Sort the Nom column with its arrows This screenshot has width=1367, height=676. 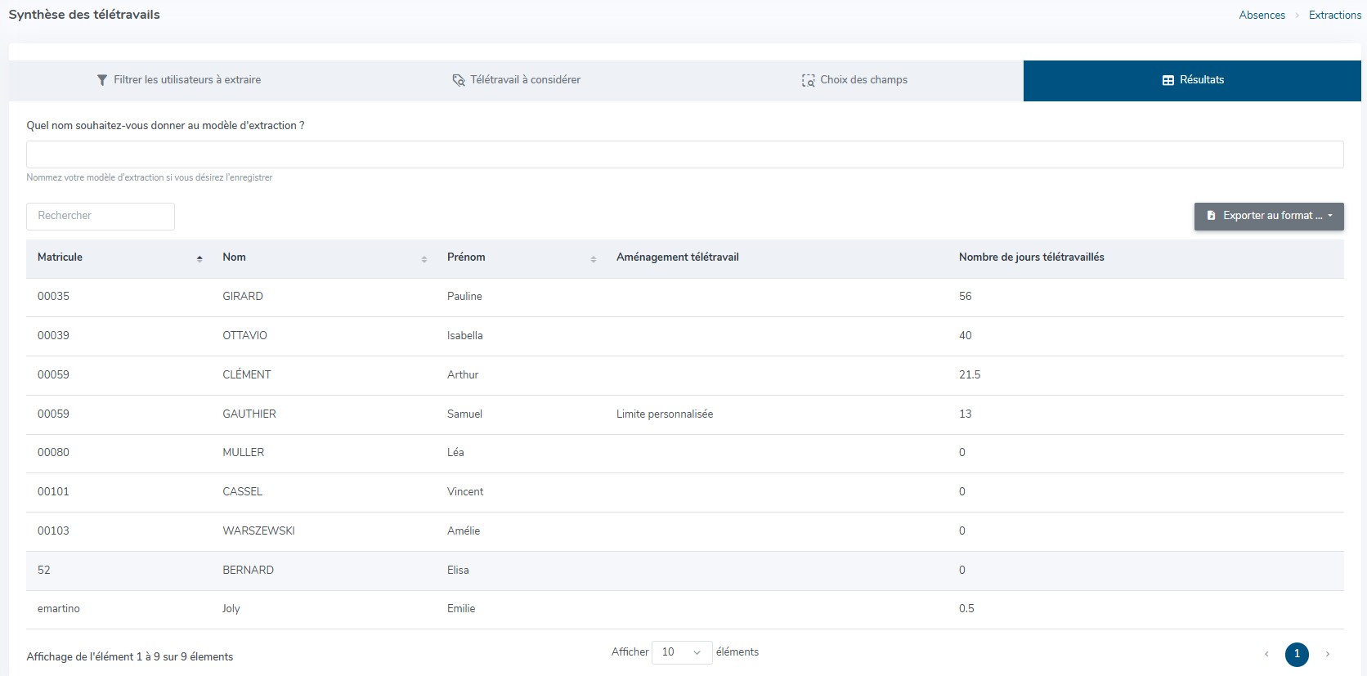coord(424,258)
